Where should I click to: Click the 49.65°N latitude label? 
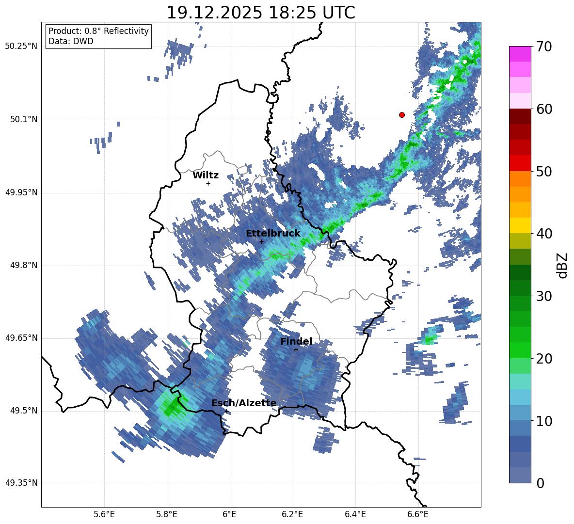pyautogui.click(x=21, y=337)
